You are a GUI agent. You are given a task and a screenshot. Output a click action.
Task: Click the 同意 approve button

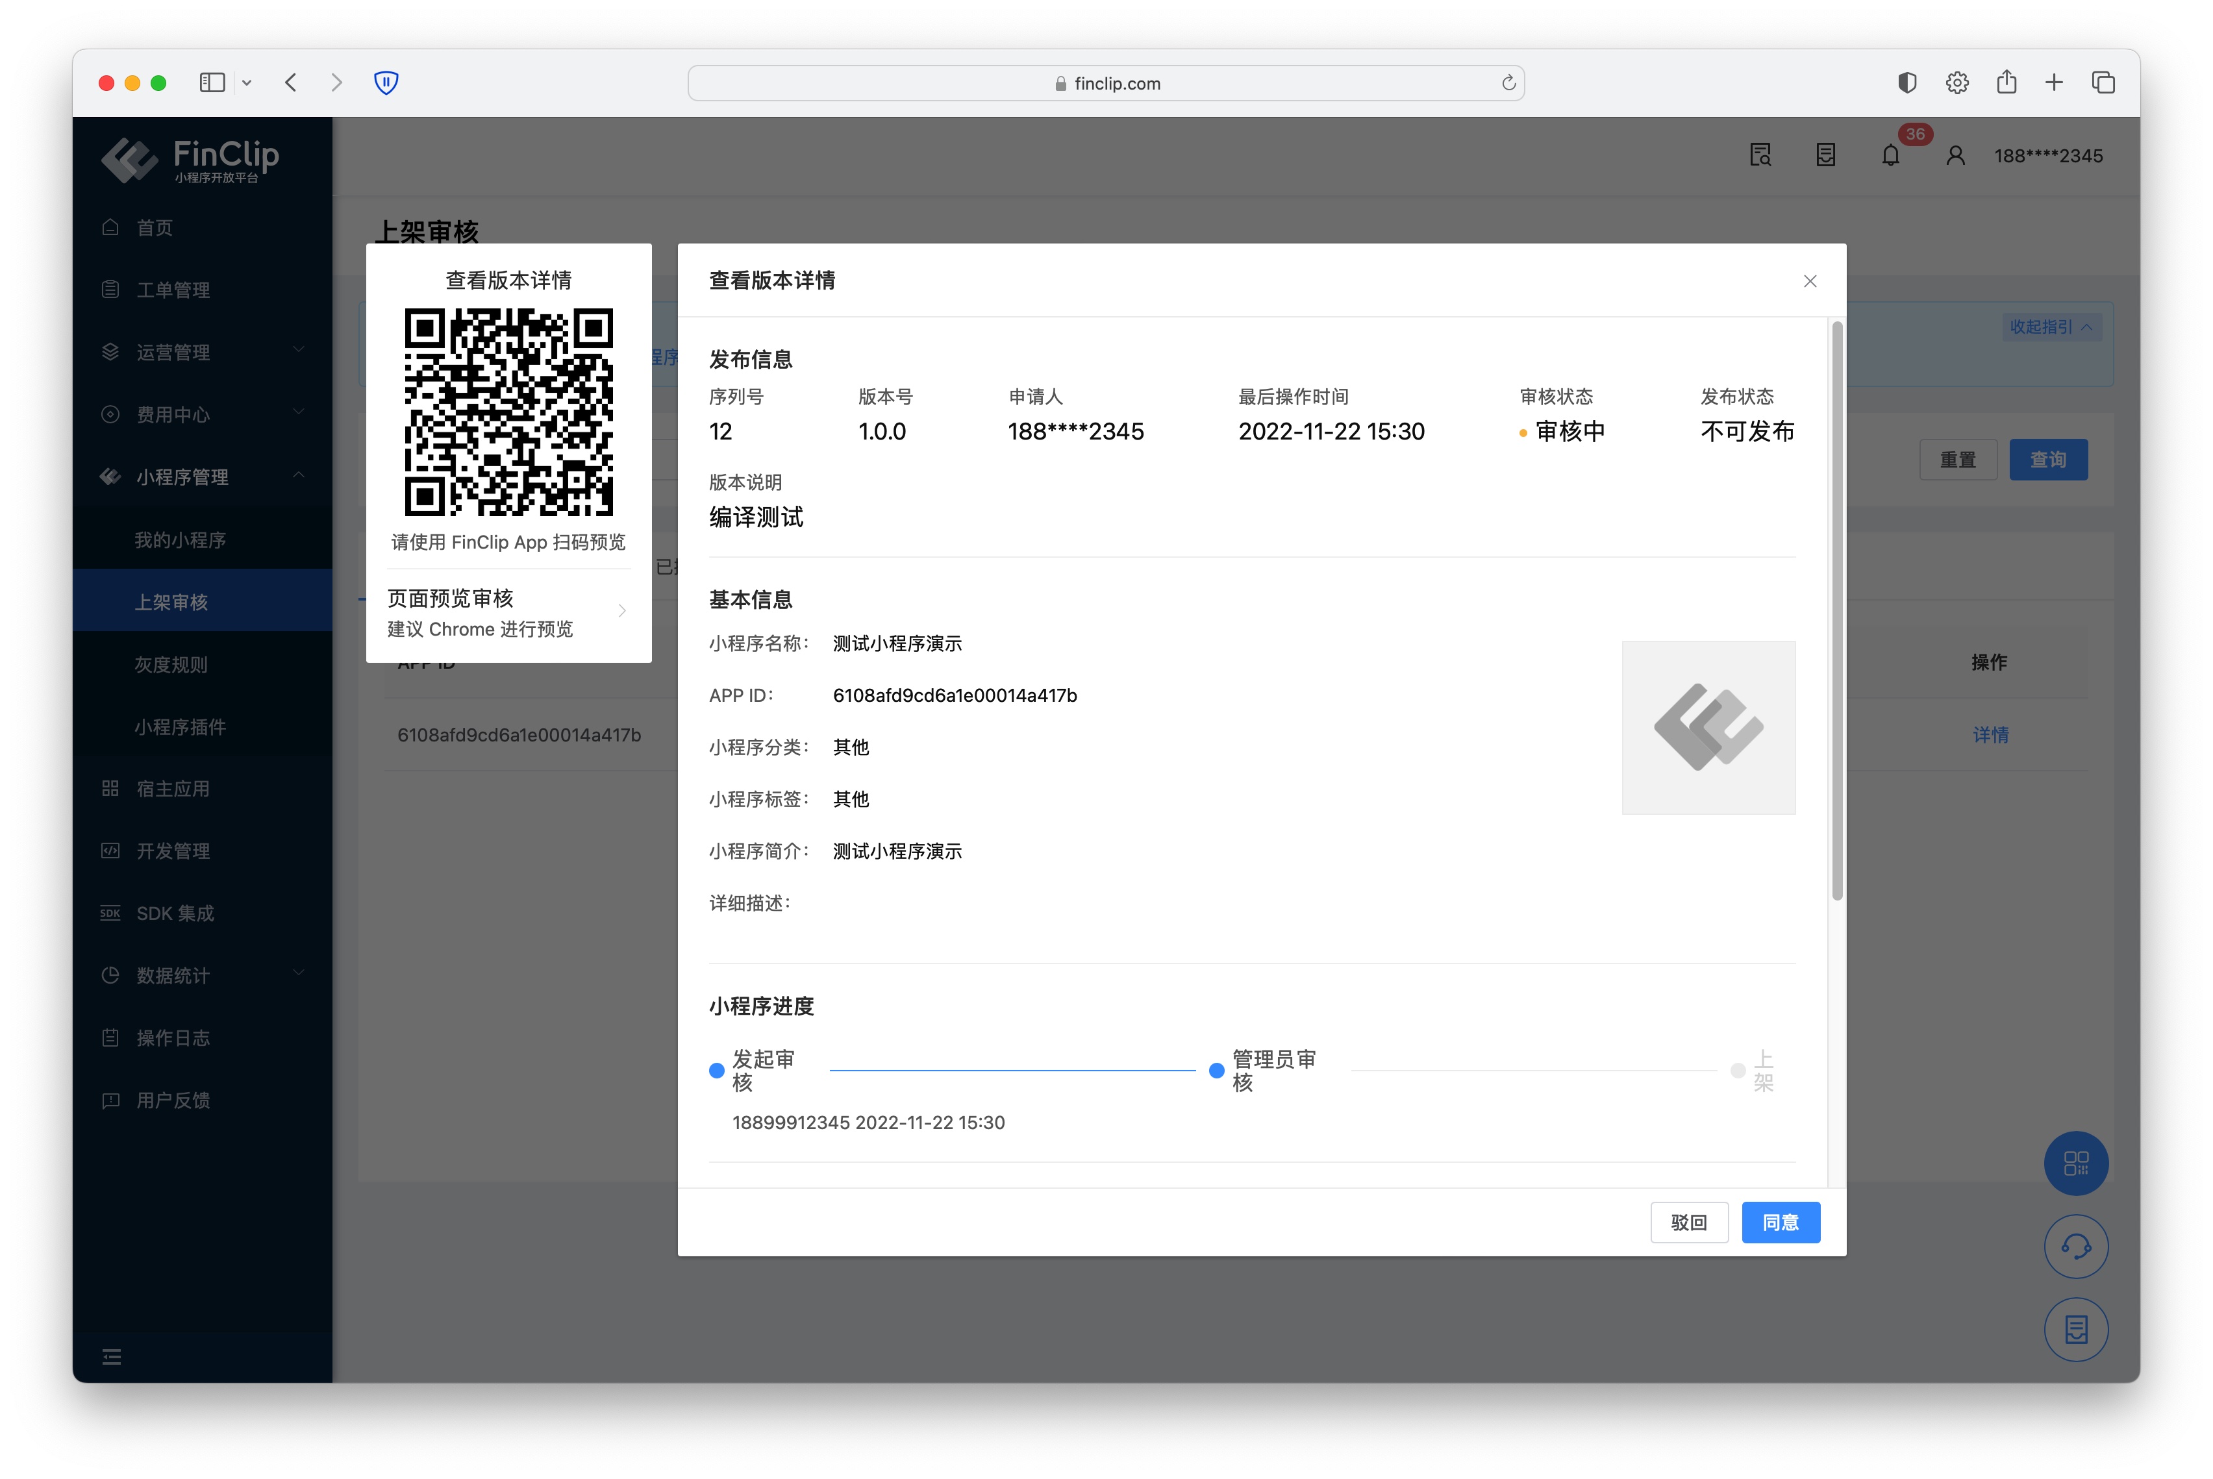1780,1223
